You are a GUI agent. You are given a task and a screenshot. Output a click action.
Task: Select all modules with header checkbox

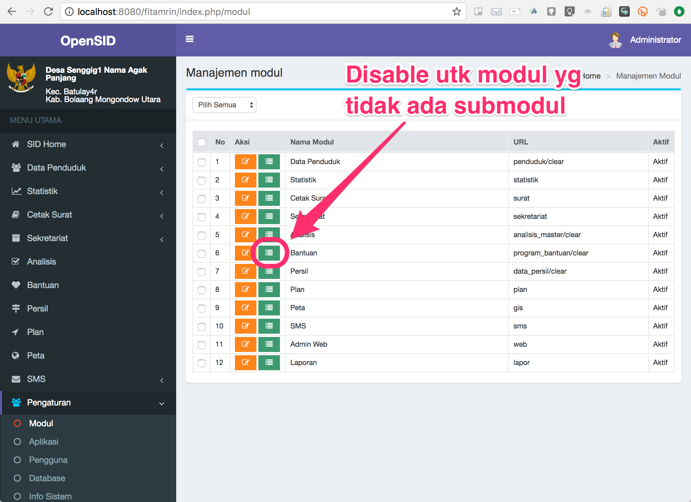tap(201, 142)
